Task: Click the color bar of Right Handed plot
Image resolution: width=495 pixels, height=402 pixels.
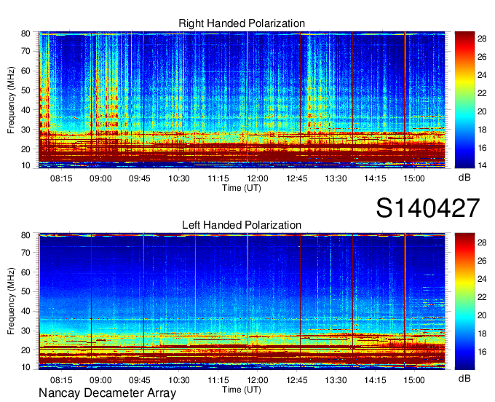Action: [x=464, y=100]
